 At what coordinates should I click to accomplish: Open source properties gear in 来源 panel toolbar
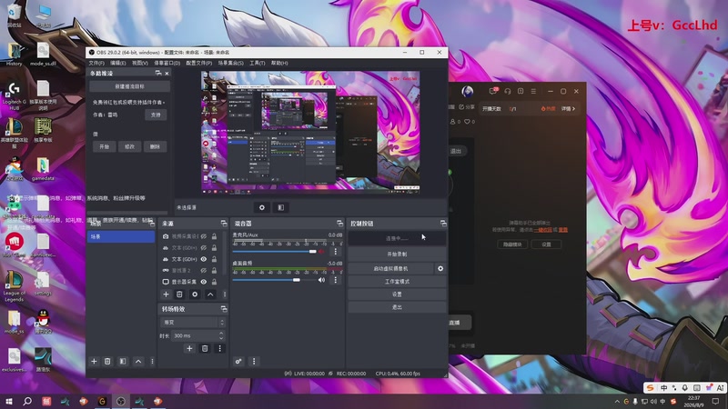click(195, 294)
